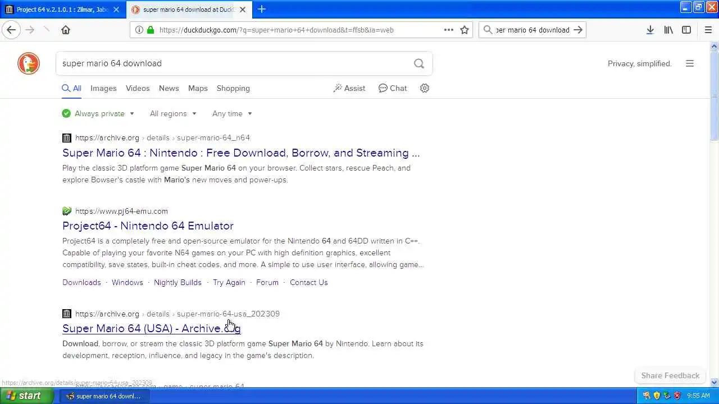Switch to Maps results
This screenshot has height=404, width=719.
(198, 88)
